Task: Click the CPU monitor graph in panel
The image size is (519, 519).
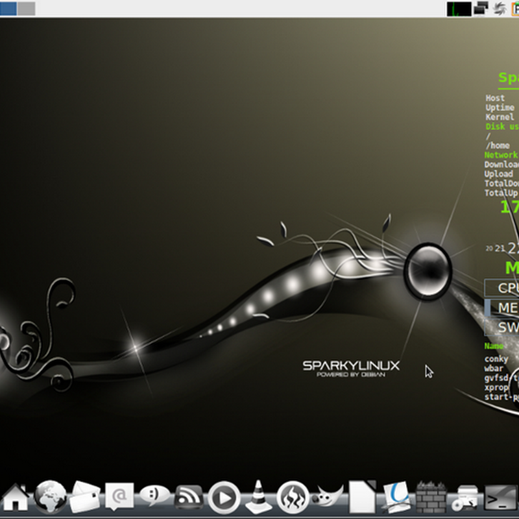Action: [x=459, y=8]
